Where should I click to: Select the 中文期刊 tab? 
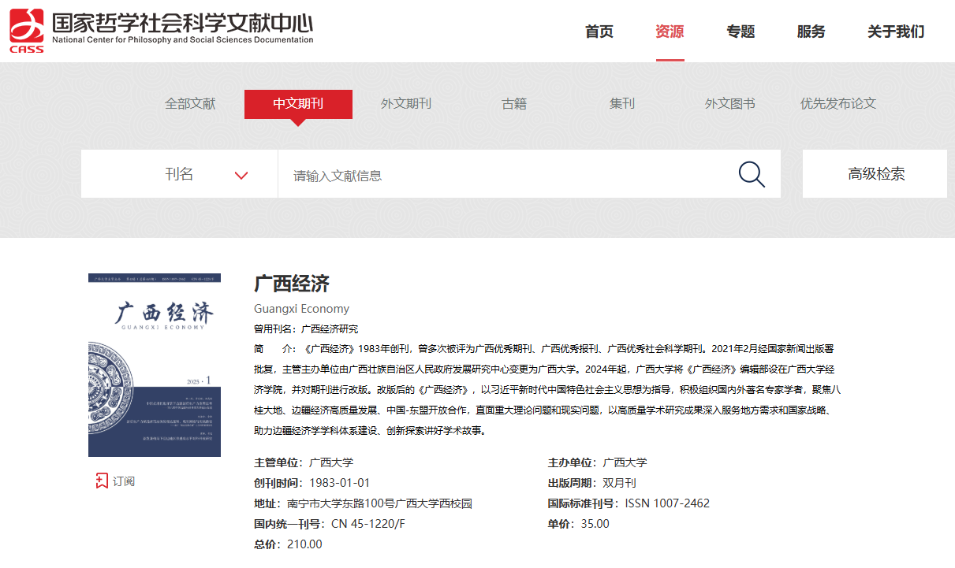point(298,104)
